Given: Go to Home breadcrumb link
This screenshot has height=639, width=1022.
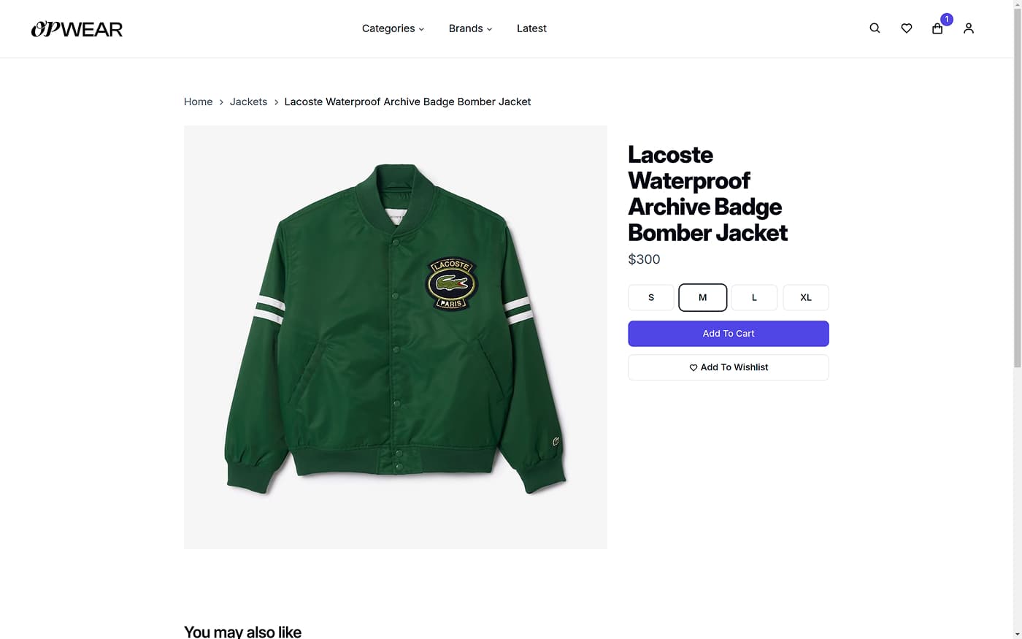Looking at the screenshot, I should (198, 102).
